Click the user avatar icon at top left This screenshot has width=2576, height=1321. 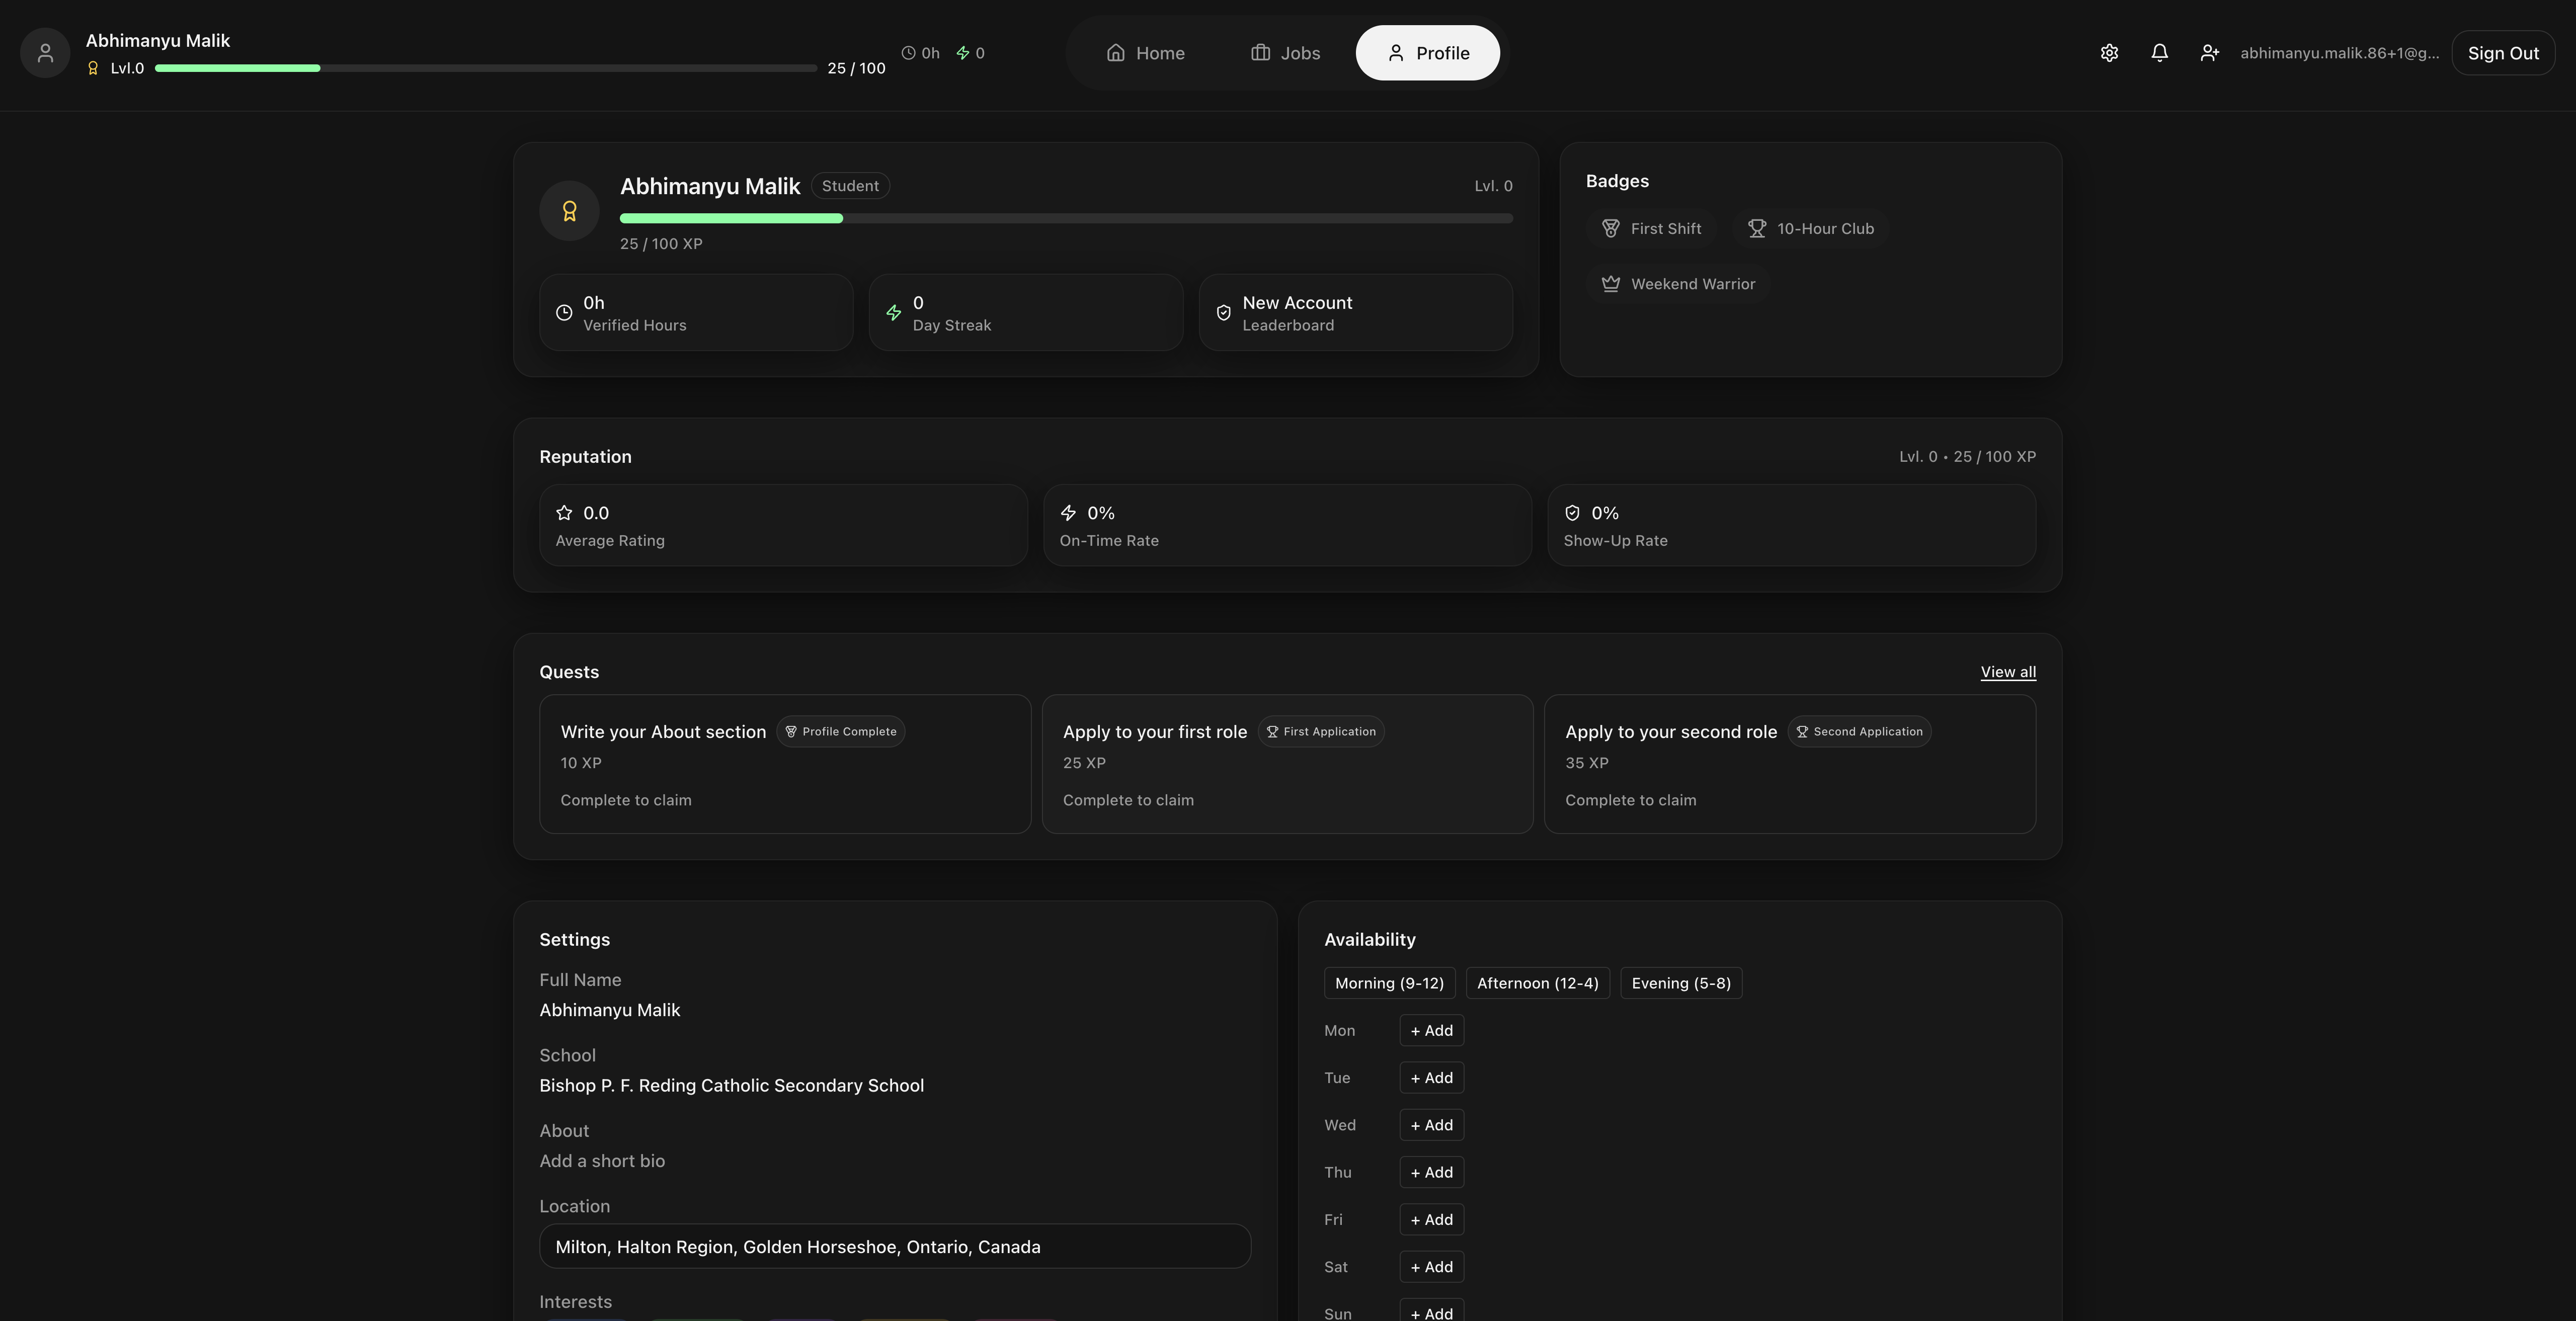click(x=45, y=53)
